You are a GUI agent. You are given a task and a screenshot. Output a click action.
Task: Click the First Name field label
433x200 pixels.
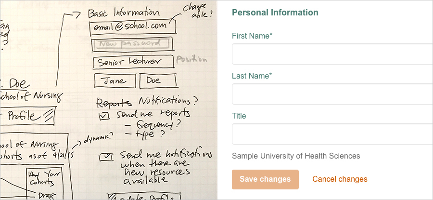point(253,36)
